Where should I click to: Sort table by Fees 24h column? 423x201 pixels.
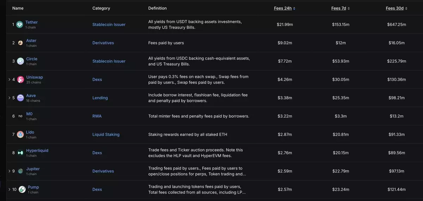pos(284,8)
